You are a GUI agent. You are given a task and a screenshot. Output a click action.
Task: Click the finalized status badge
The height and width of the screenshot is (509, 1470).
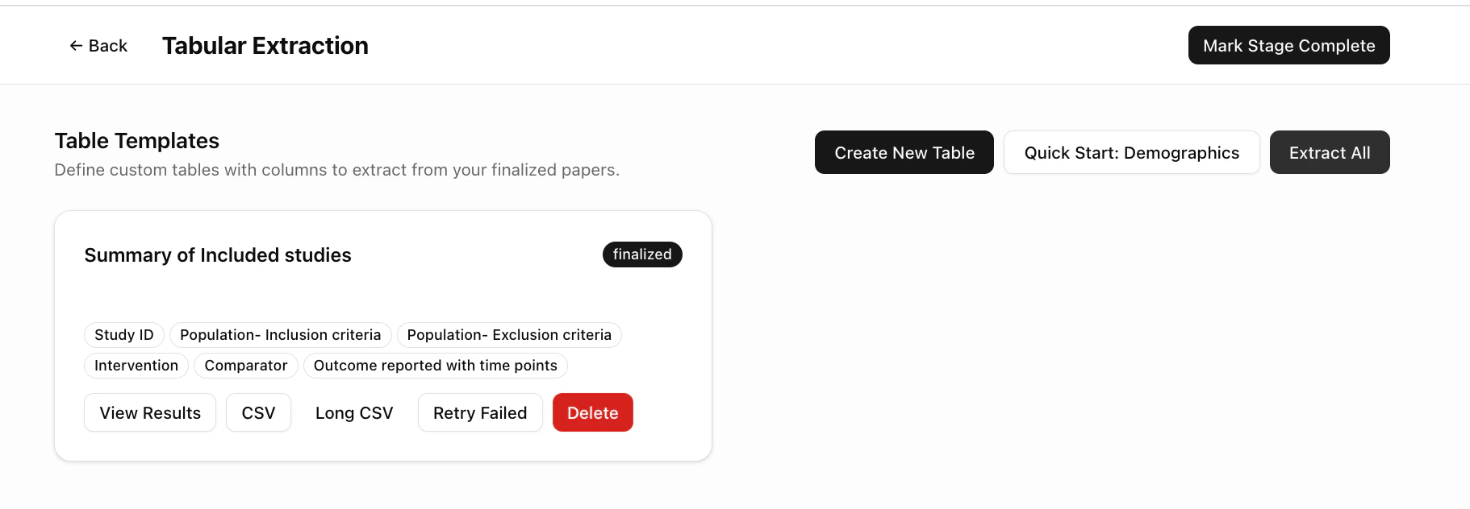click(641, 254)
